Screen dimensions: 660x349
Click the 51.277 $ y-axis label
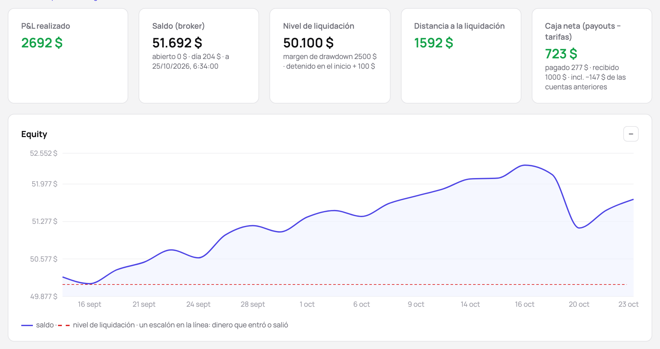pos(44,221)
